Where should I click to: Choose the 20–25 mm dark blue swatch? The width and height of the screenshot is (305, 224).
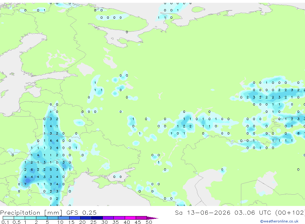pyautogui.click(x=86, y=218)
